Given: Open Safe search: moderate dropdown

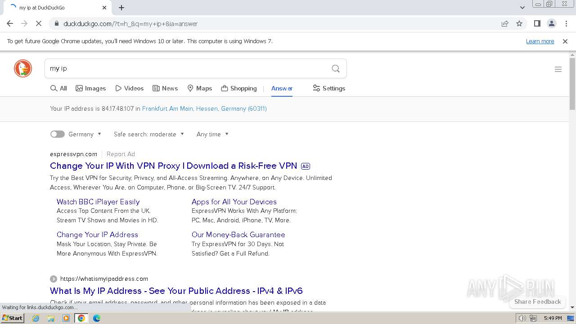Looking at the screenshot, I should 149,134.
